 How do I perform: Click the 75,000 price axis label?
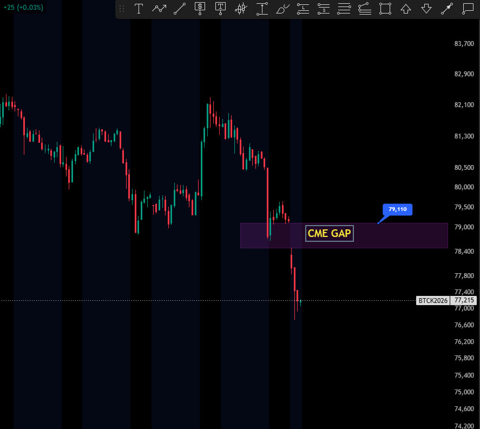pyautogui.click(x=464, y=392)
